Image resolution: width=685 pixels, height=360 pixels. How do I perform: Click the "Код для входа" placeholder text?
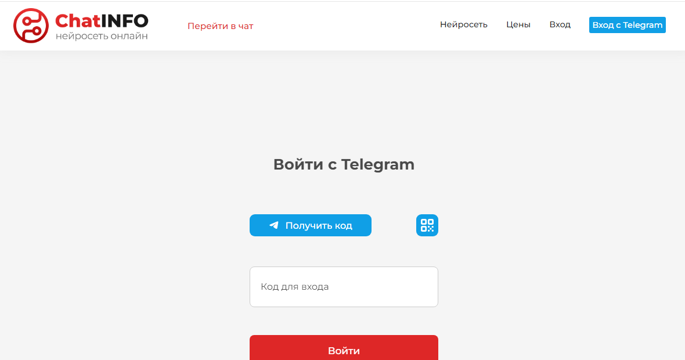(294, 287)
